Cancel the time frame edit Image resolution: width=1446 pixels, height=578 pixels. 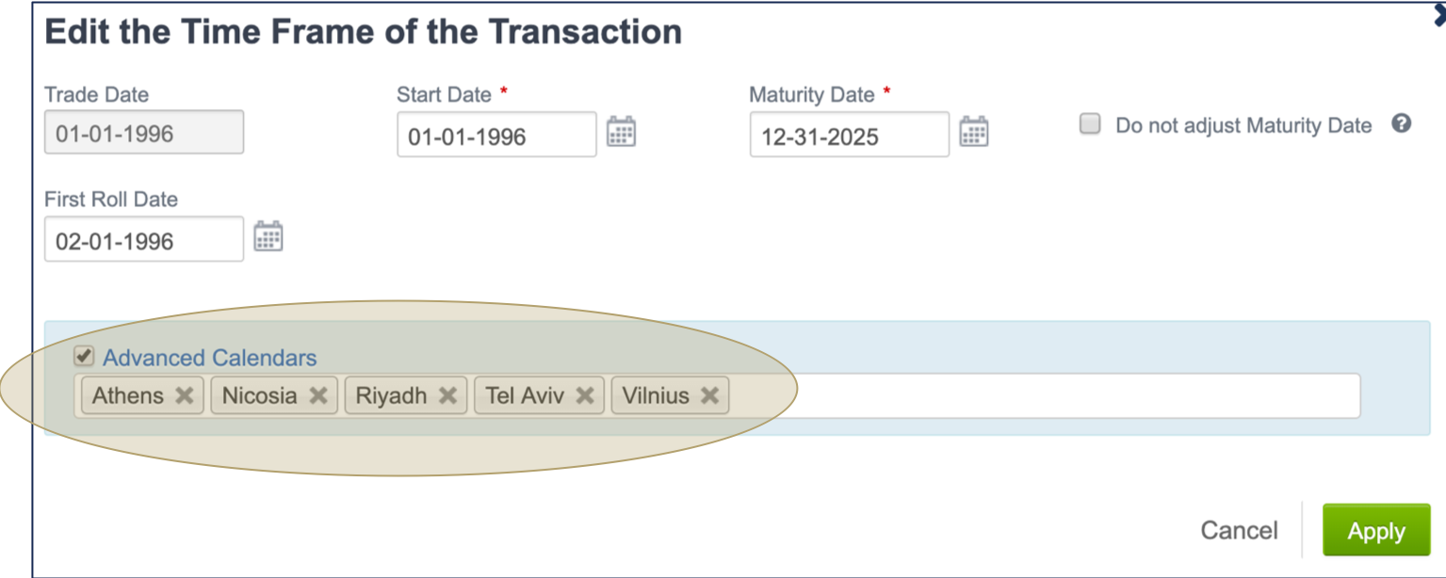pyautogui.click(x=1240, y=529)
